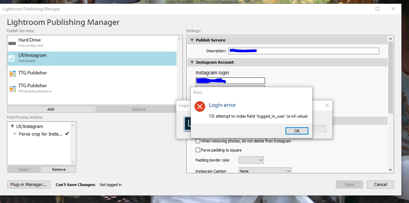Click OK in the Login error dialog
The image size is (409, 203).
pos(297,131)
